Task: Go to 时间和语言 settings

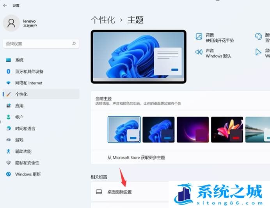Action: coord(41,129)
